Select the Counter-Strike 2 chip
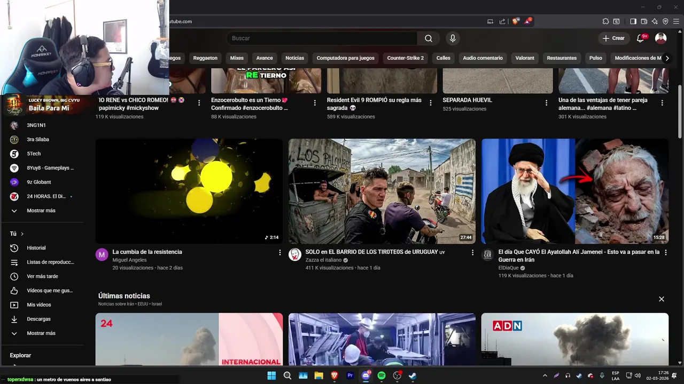 click(x=406, y=58)
